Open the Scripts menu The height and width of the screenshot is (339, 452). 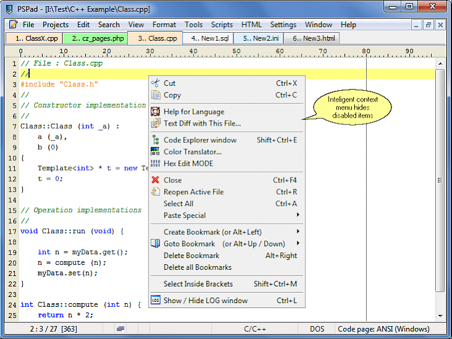tap(222, 25)
